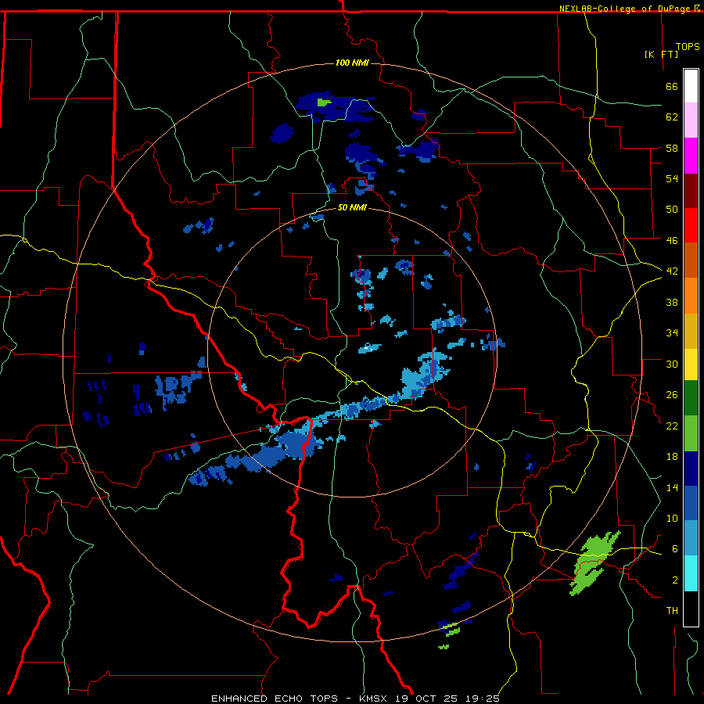Click the legend value 34
Viewport: 704px width, 704px height.
672,333
